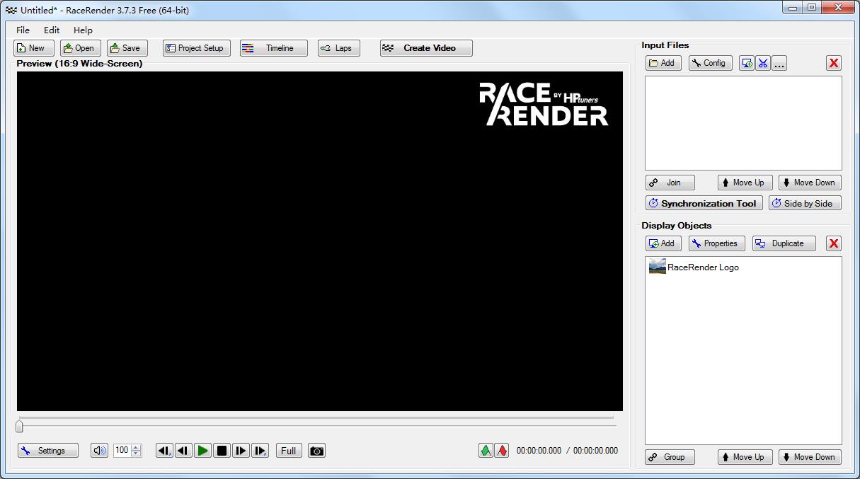860x479 pixels.
Task: Group display objects
Action: tap(670, 457)
